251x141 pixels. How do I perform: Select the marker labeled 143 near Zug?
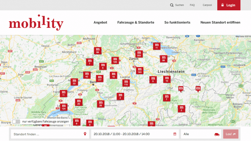point(140,70)
